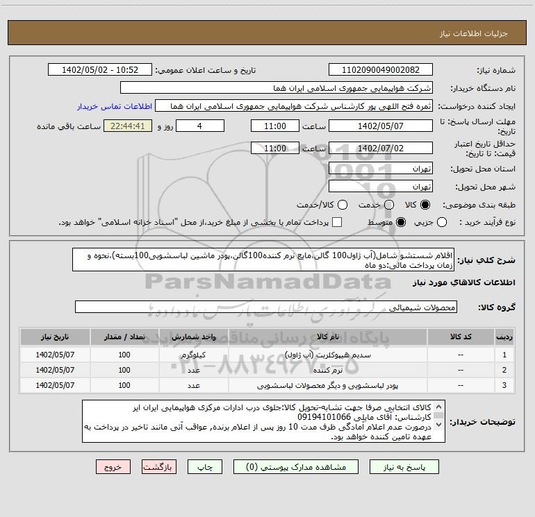Click the 'گروه کالا' field

(265, 307)
